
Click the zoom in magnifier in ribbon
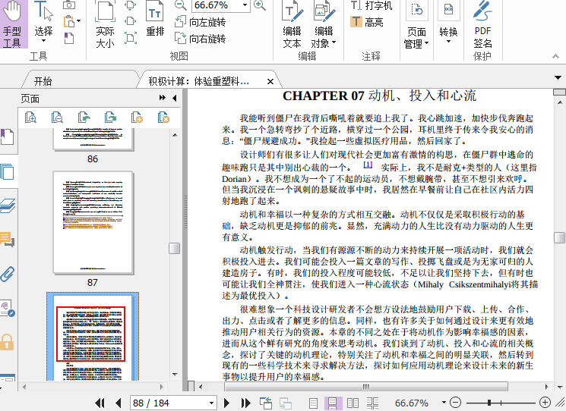tap(260, 5)
